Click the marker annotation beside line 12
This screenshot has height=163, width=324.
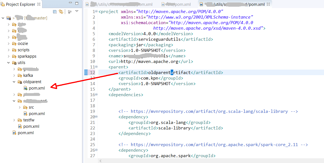tap(86, 72)
